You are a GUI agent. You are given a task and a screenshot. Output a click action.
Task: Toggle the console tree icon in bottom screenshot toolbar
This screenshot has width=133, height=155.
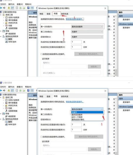[12, 90]
